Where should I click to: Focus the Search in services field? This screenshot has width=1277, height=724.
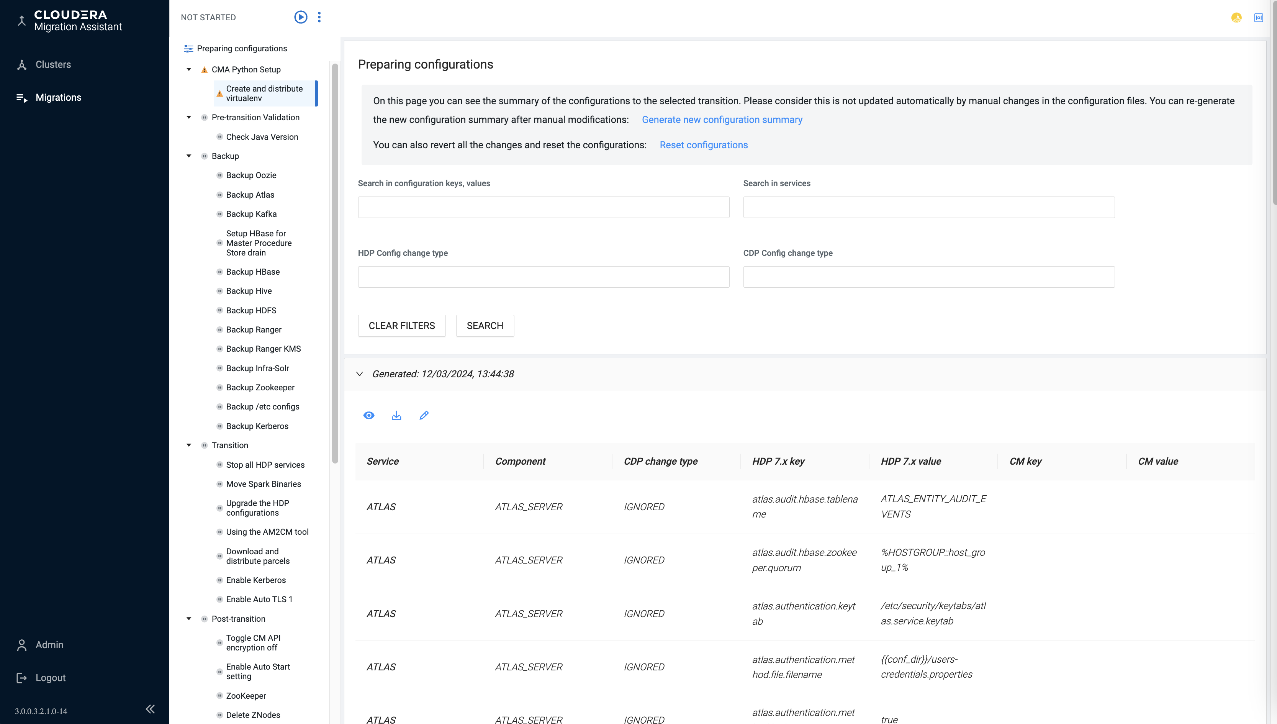click(x=928, y=207)
